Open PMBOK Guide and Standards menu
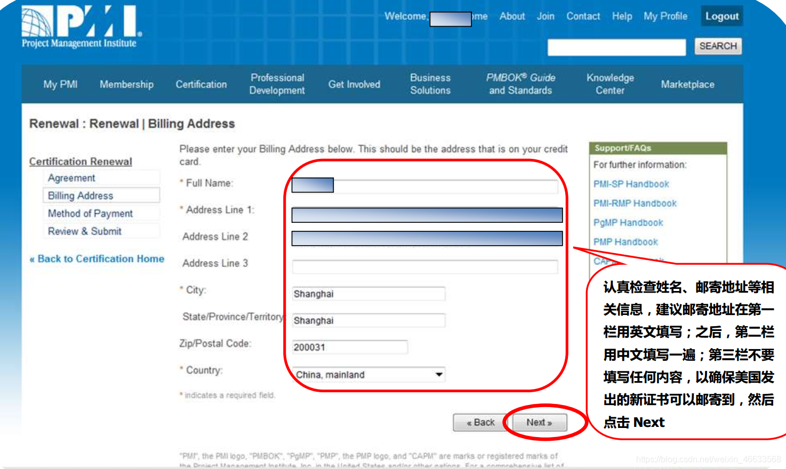This screenshot has height=469, width=786. 520,84
